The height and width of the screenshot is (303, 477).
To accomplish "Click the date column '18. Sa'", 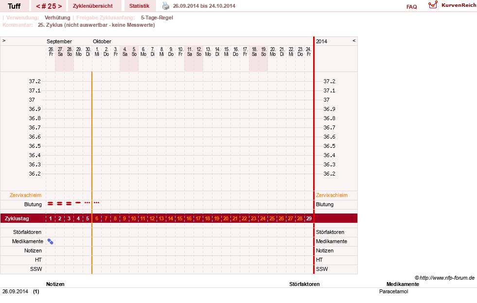I will (x=254, y=52).
